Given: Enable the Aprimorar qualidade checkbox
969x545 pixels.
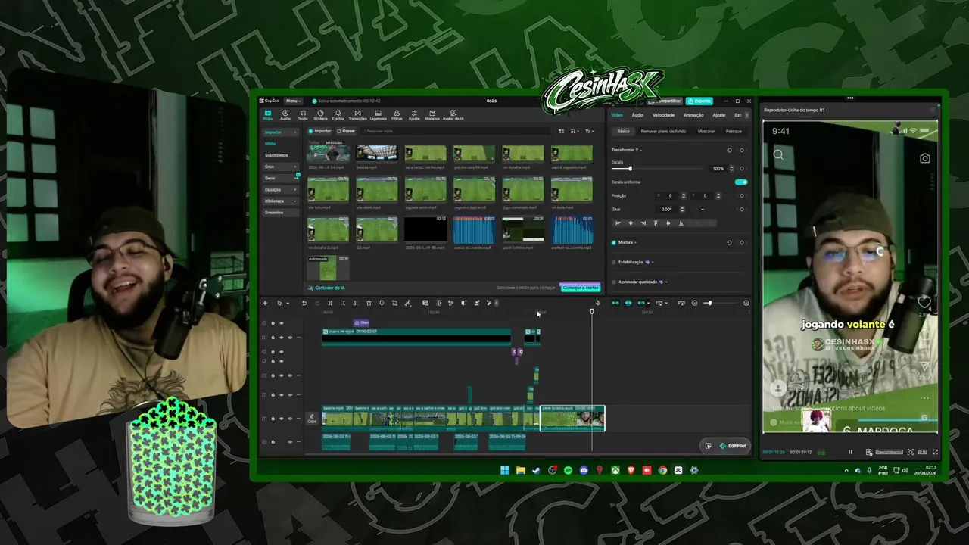Looking at the screenshot, I should [613, 282].
